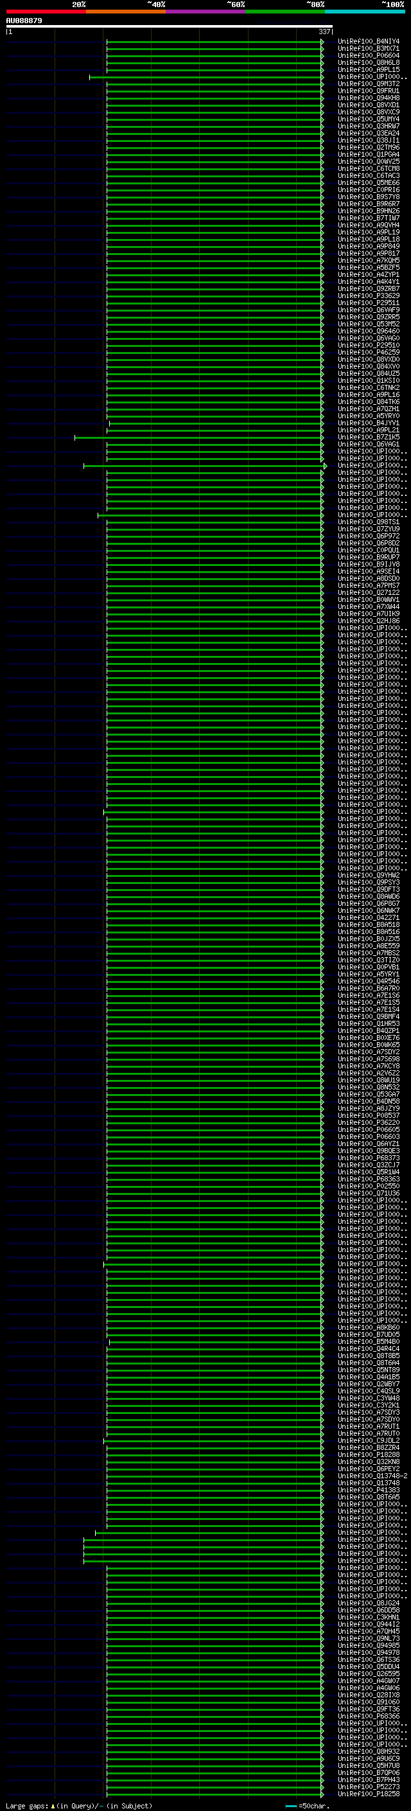Viewport: 411px width, 1811px height.
Task: Select hit label UniRef100_B9R6R7
Action: [x=369, y=204]
